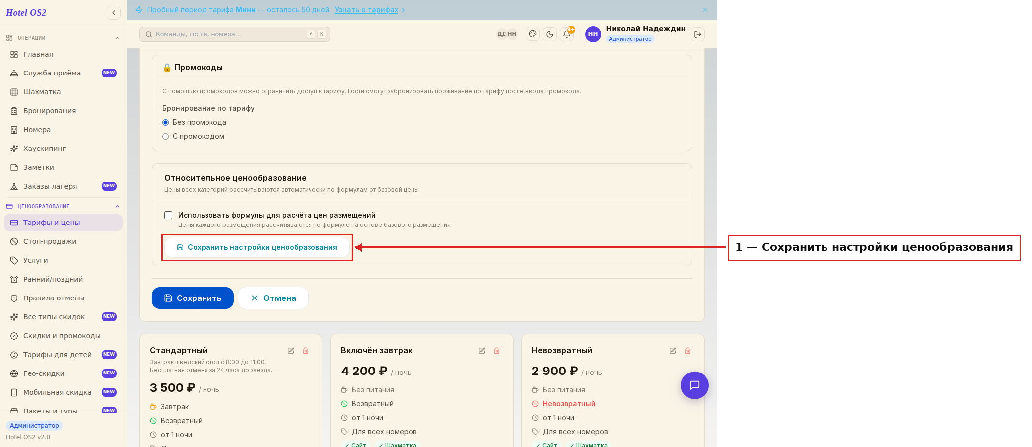The width and height of the screenshot is (1032, 447).
Task: Collapse the Ценообразование sidebar section
Action: point(117,206)
